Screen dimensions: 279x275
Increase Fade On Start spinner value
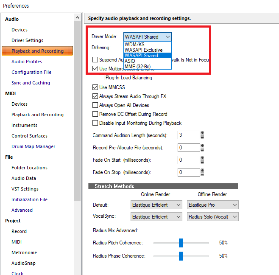[202, 158]
